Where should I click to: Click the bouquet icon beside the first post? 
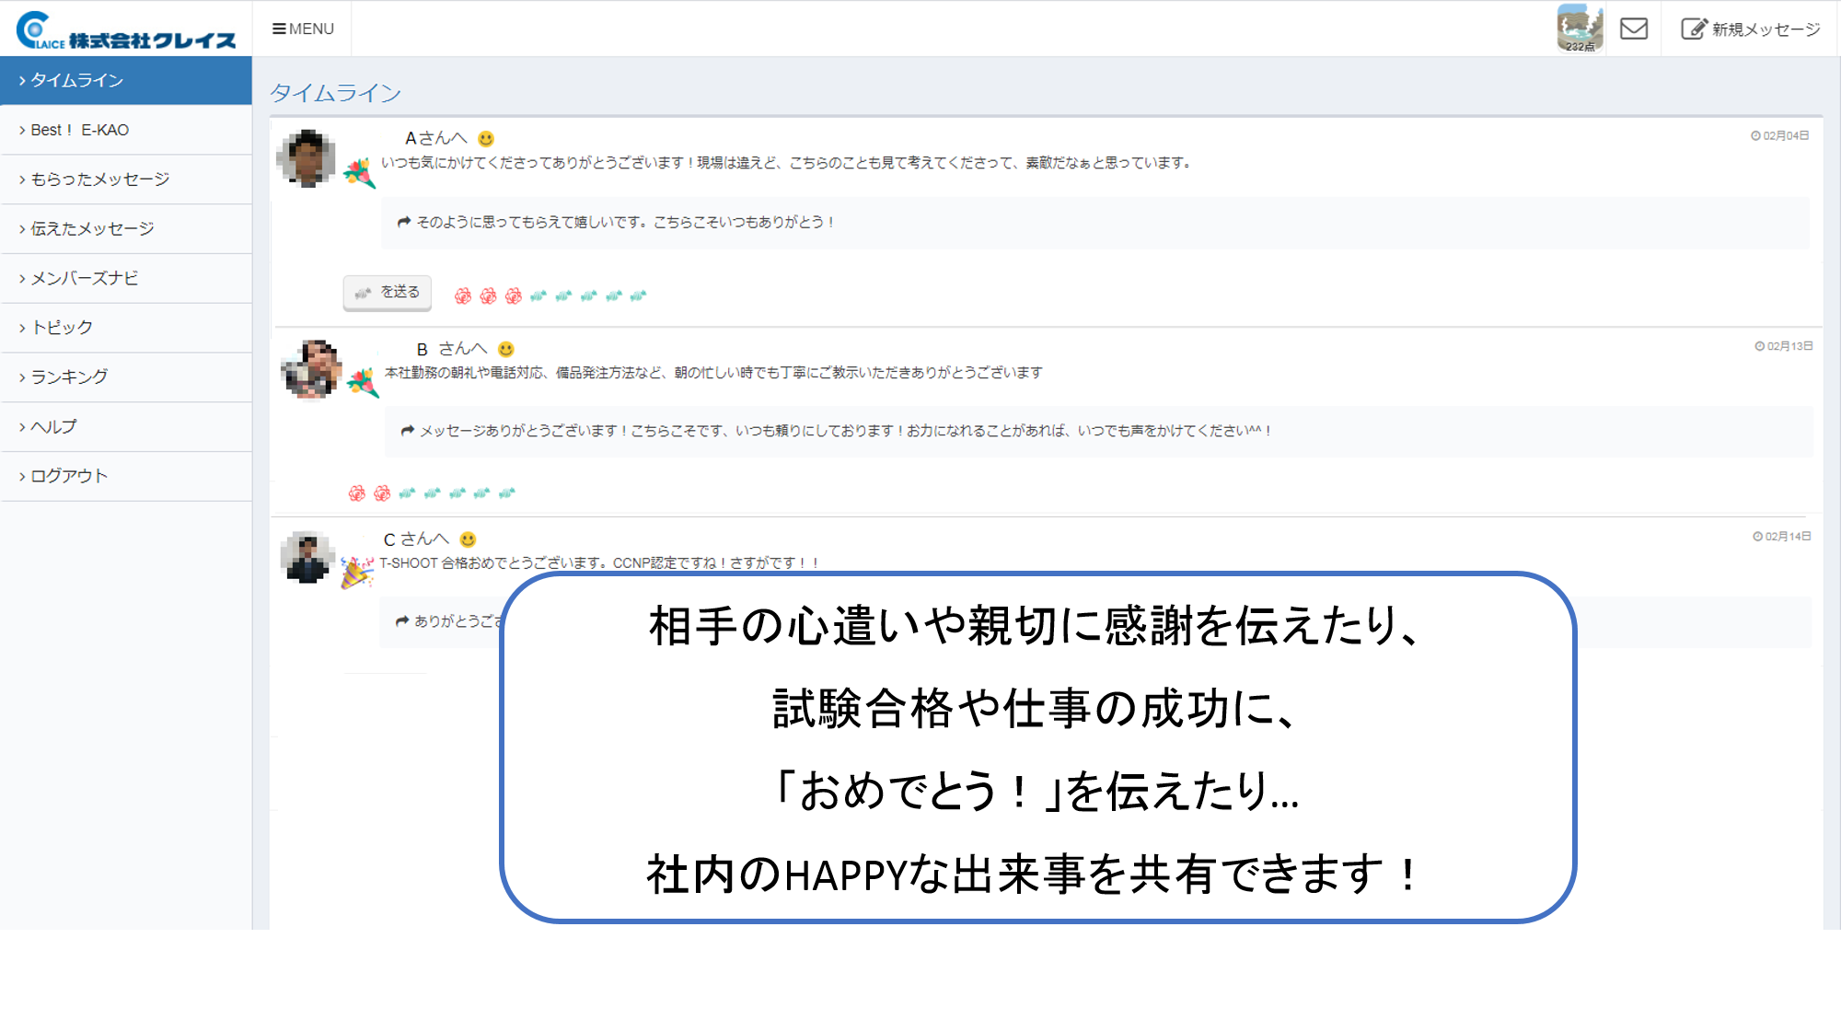[x=359, y=173]
